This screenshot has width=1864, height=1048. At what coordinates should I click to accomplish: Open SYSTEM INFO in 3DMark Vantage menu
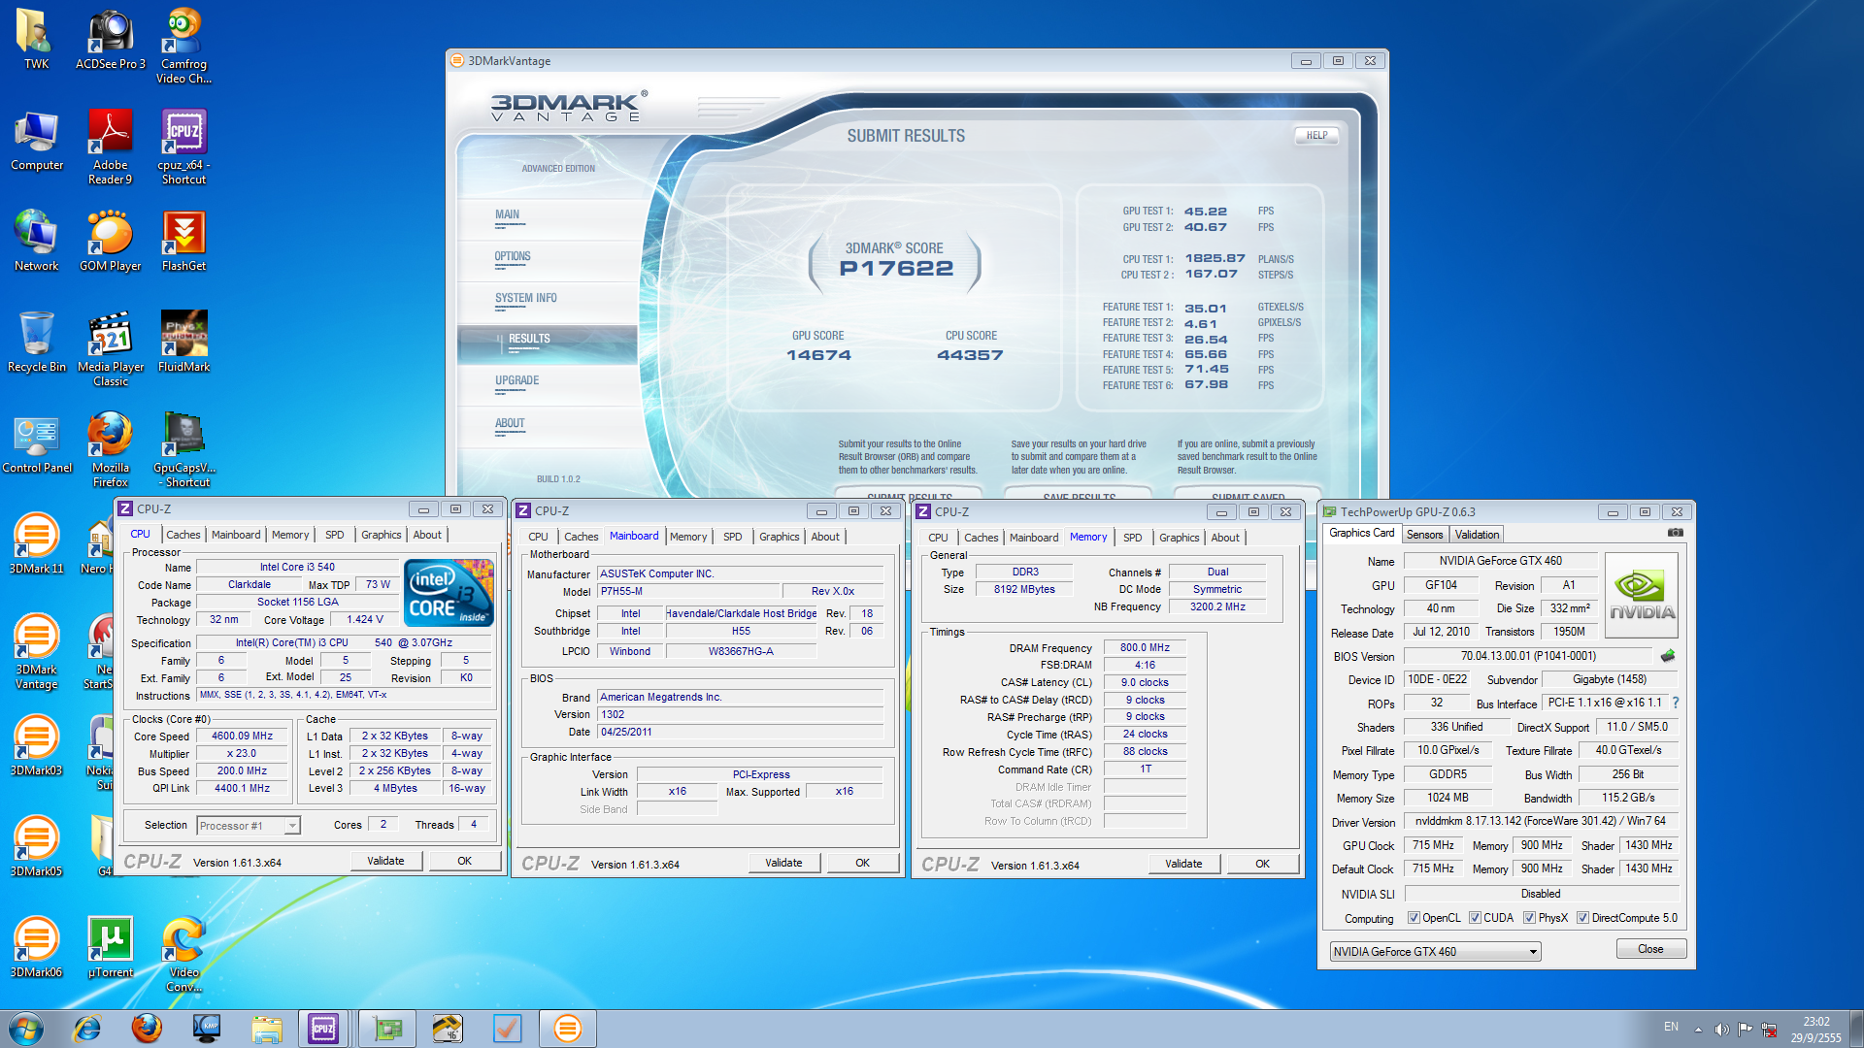click(525, 299)
